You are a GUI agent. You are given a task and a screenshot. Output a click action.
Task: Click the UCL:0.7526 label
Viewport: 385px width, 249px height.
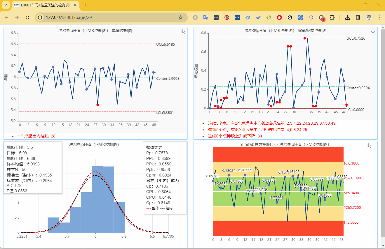click(356, 38)
